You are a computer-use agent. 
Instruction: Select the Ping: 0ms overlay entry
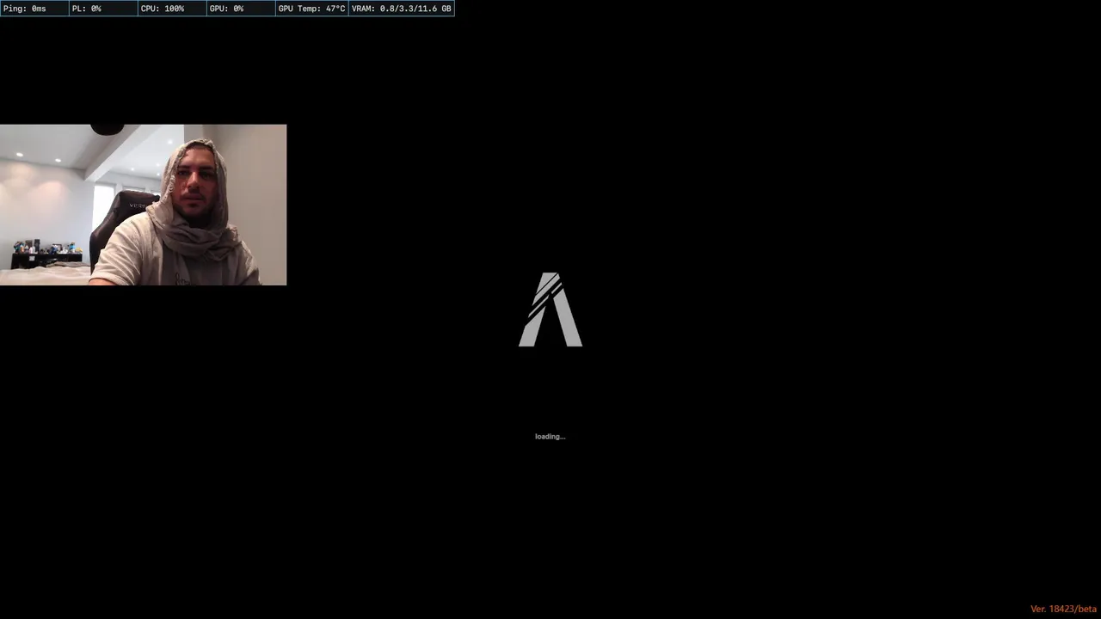pyautogui.click(x=34, y=9)
